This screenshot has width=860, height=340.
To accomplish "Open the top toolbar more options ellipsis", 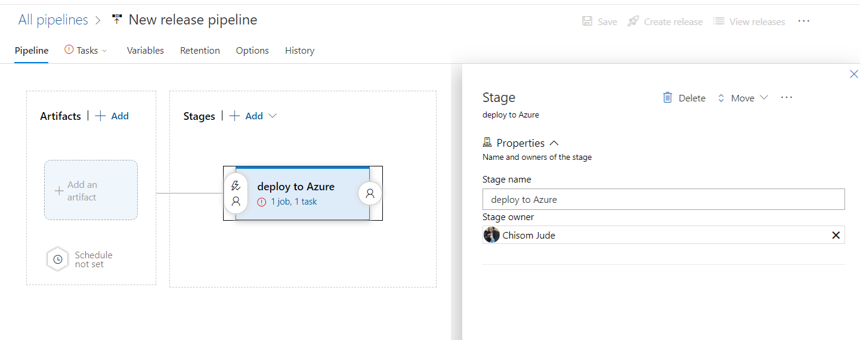I will pyautogui.click(x=803, y=21).
